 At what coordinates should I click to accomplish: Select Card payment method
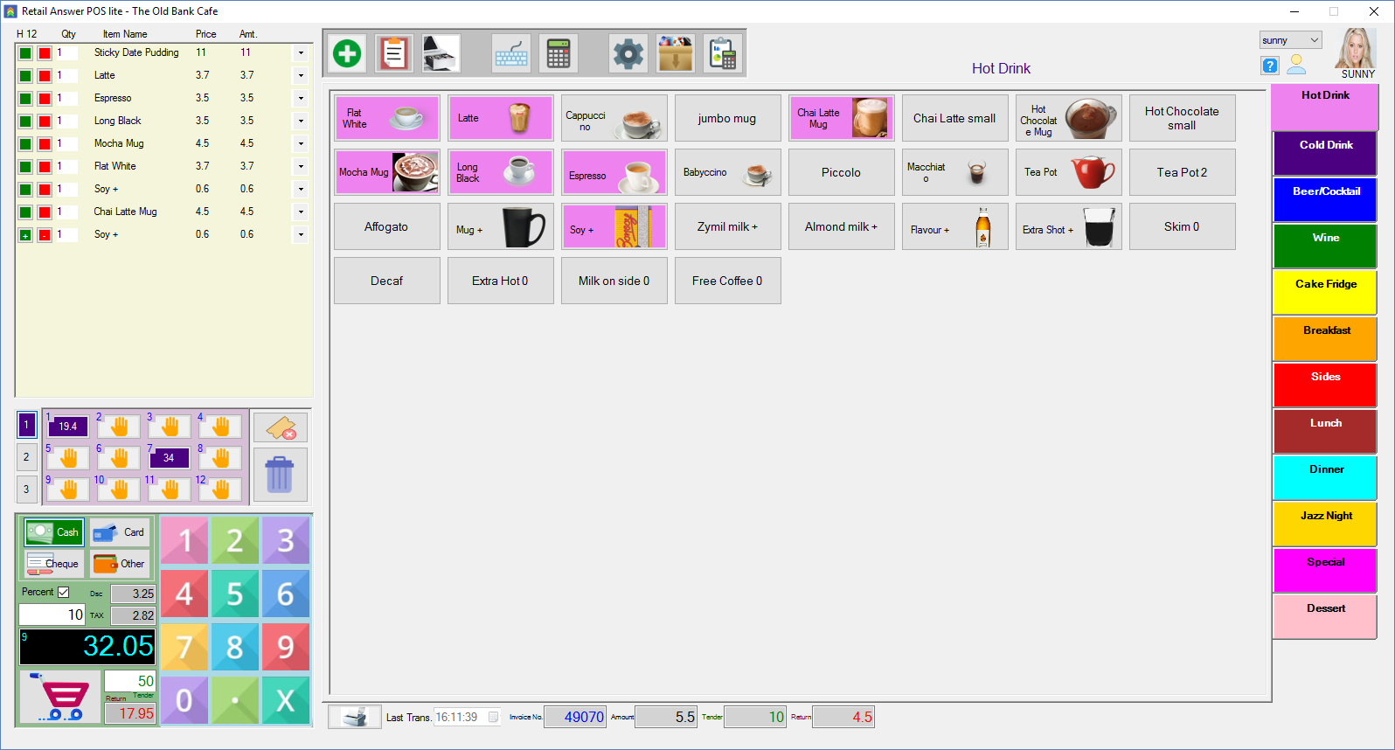click(120, 531)
